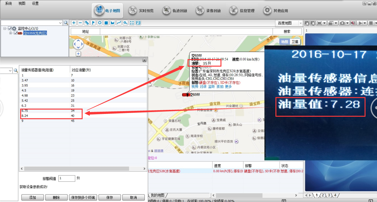Open the 设置 menu
Viewport: 377px width, 202px height.
click(x=35, y=3)
